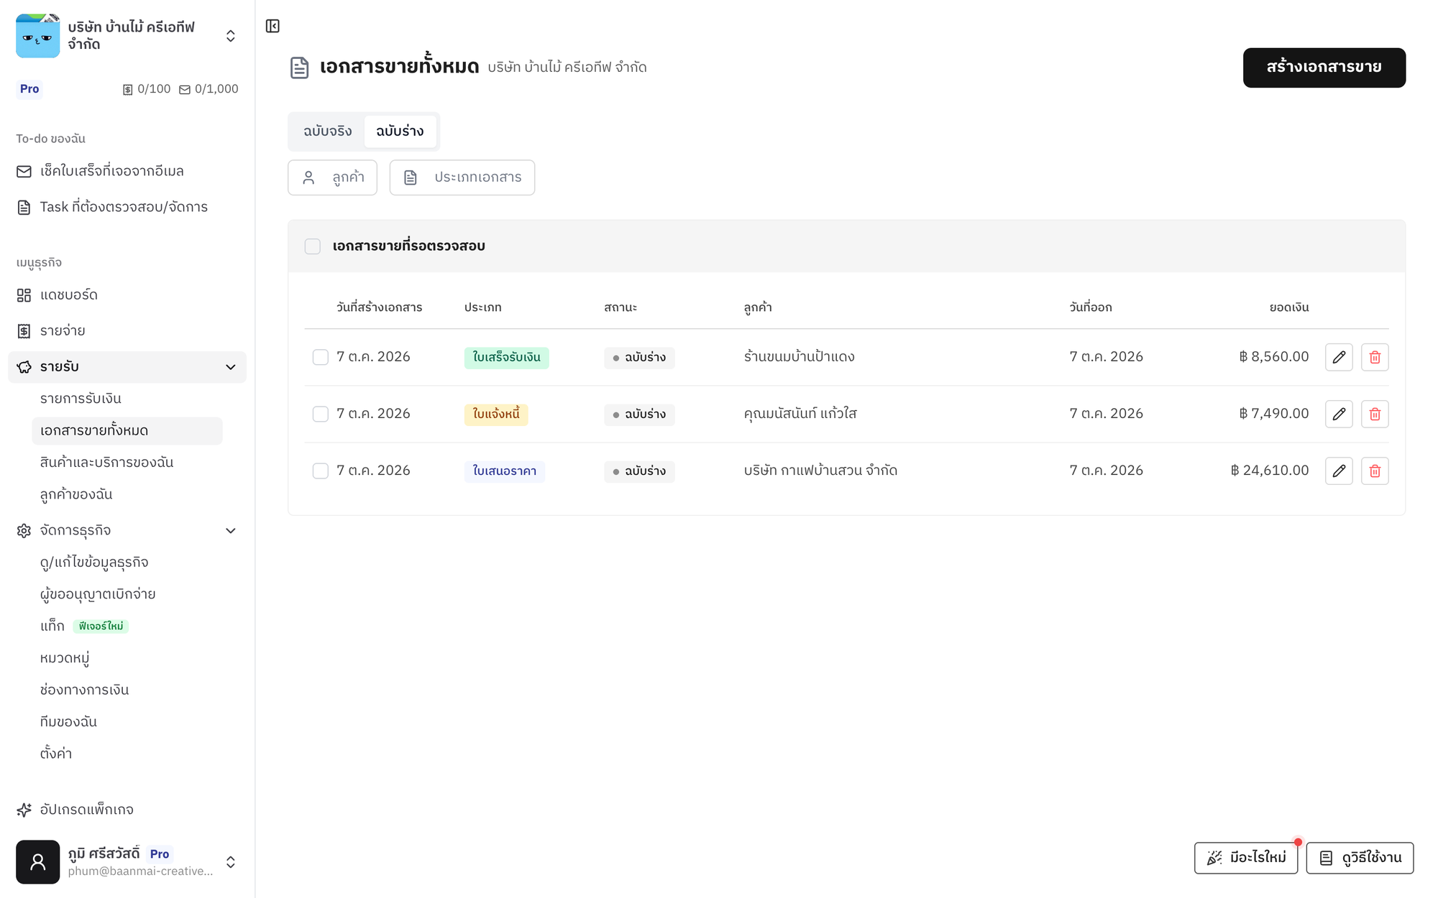Click the company avatar logo
This screenshot has height=898, width=1438.
[38, 36]
